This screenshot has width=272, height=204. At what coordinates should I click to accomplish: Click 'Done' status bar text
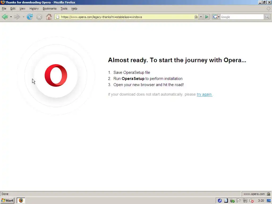click(5, 194)
